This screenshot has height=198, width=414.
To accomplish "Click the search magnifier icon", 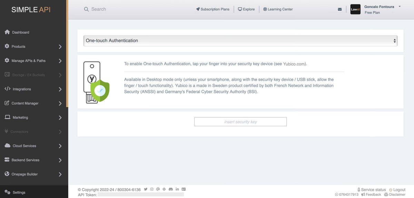I will 87,9.
